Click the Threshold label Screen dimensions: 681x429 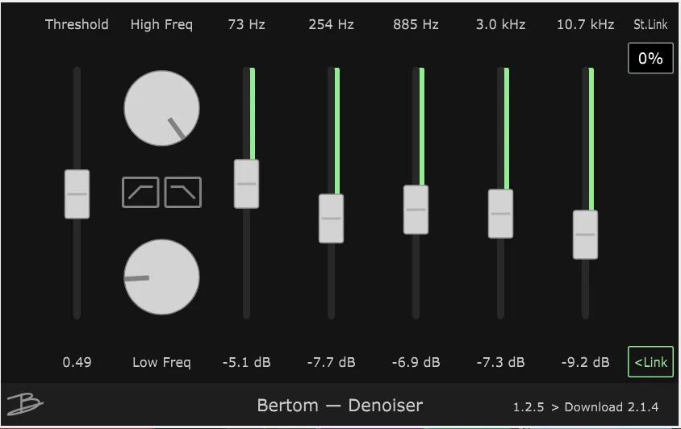pos(77,24)
